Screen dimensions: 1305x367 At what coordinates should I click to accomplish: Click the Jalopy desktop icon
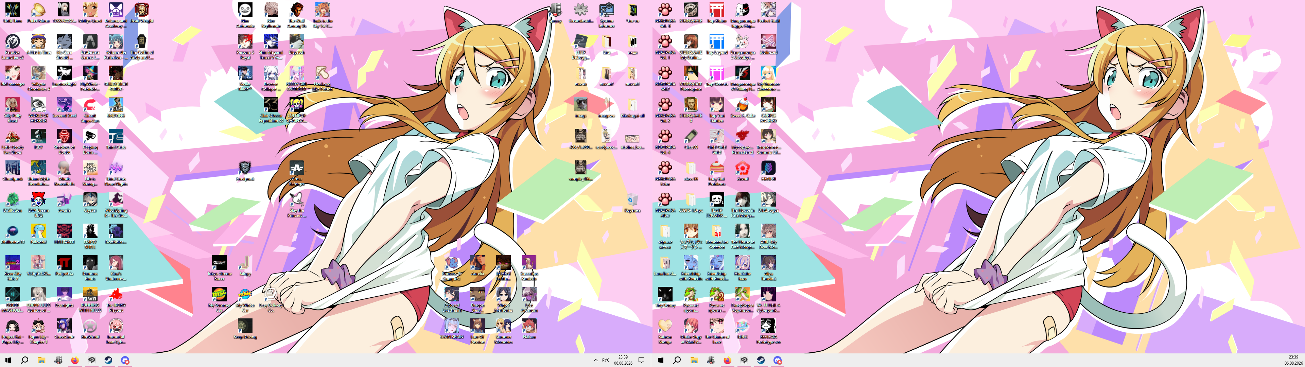click(245, 266)
